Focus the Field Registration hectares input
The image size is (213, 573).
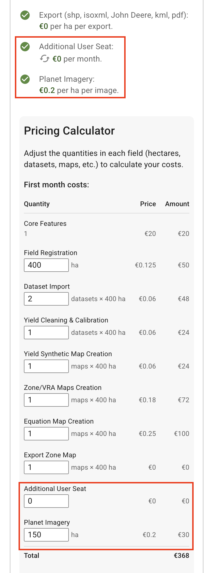tap(46, 265)
